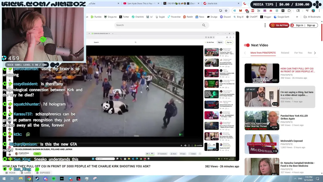Open the Discord bookmark
The image size is (323, 182).
tap(225, 17)
